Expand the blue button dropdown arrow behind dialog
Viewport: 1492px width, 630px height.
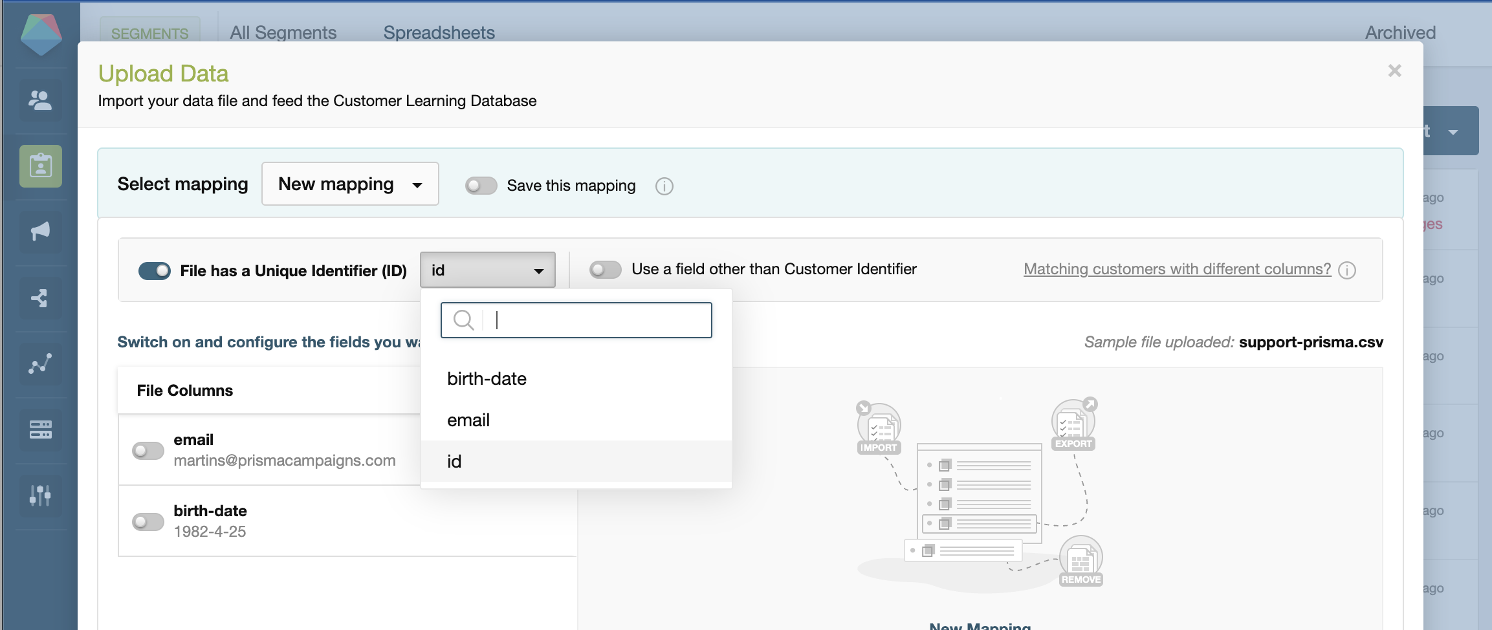pos(1453,132)
